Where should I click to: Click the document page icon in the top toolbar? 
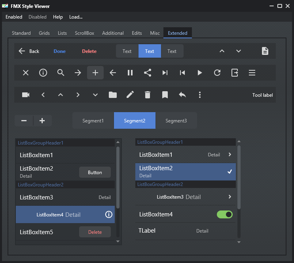coord(265,51)
